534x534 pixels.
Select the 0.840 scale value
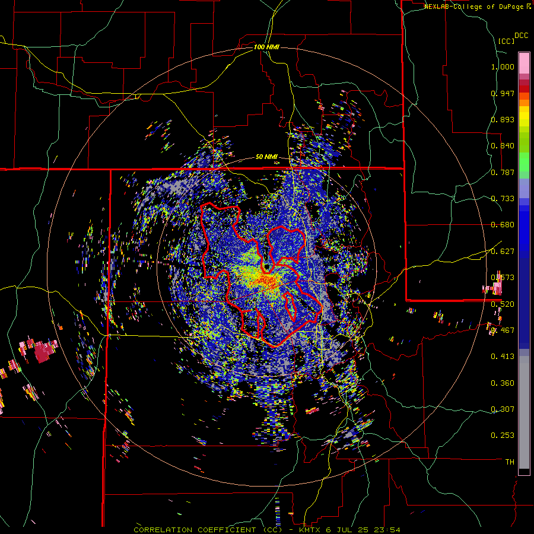click(x=503, y=146)
